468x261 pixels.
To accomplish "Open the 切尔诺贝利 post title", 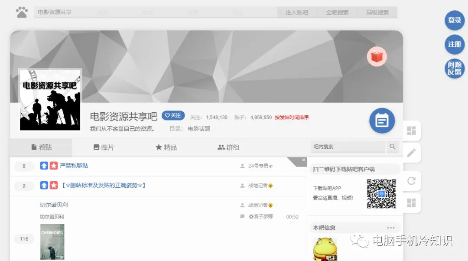I will click(x=54, y=205).
